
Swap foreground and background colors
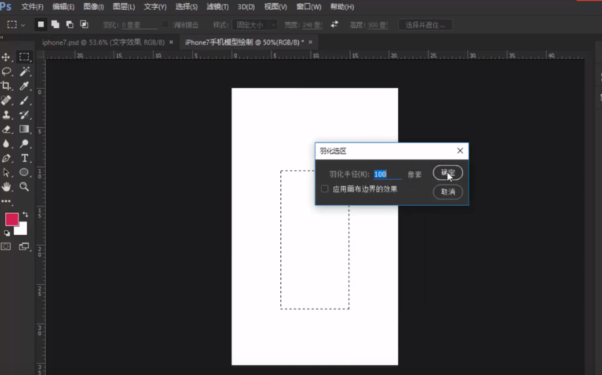pyautogui.click(x=25, y=214)
